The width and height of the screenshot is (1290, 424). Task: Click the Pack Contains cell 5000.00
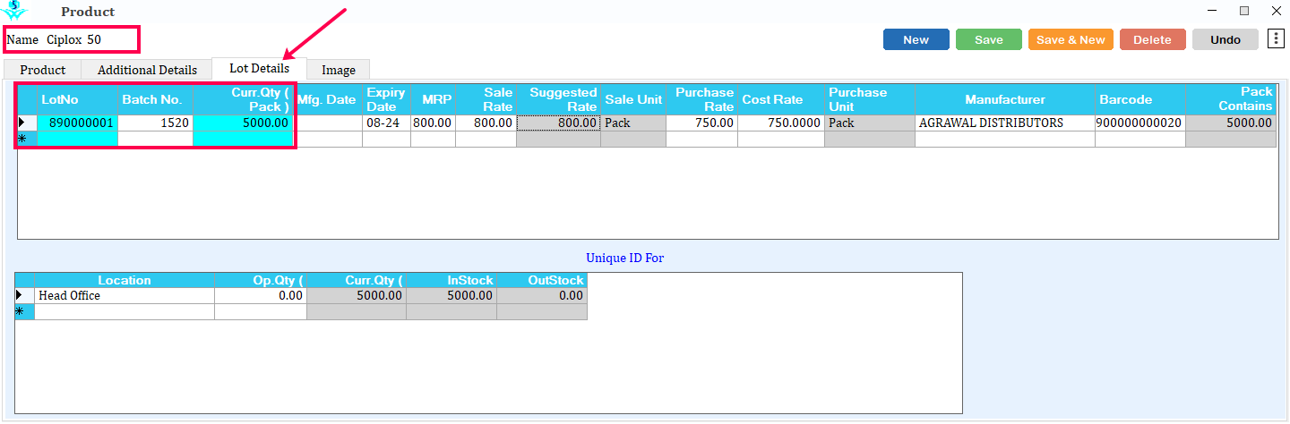(1231, 123)
